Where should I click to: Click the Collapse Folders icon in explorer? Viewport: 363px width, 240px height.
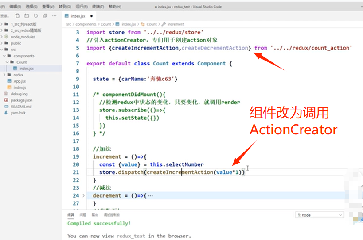[45, 16]
